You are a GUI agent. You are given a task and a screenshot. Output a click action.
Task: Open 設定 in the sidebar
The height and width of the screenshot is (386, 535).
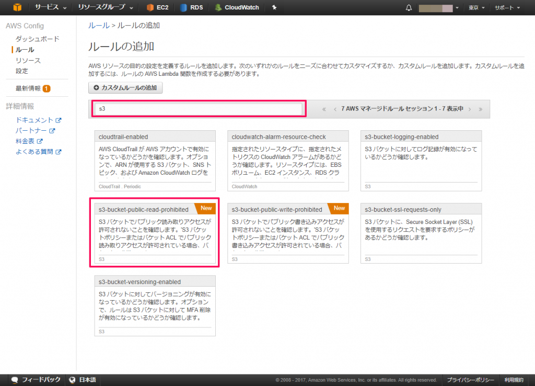click(x=22, y=71)
